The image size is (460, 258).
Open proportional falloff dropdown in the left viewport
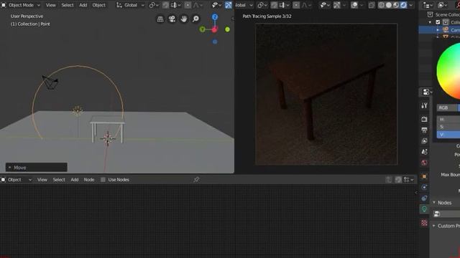point(198,5)
